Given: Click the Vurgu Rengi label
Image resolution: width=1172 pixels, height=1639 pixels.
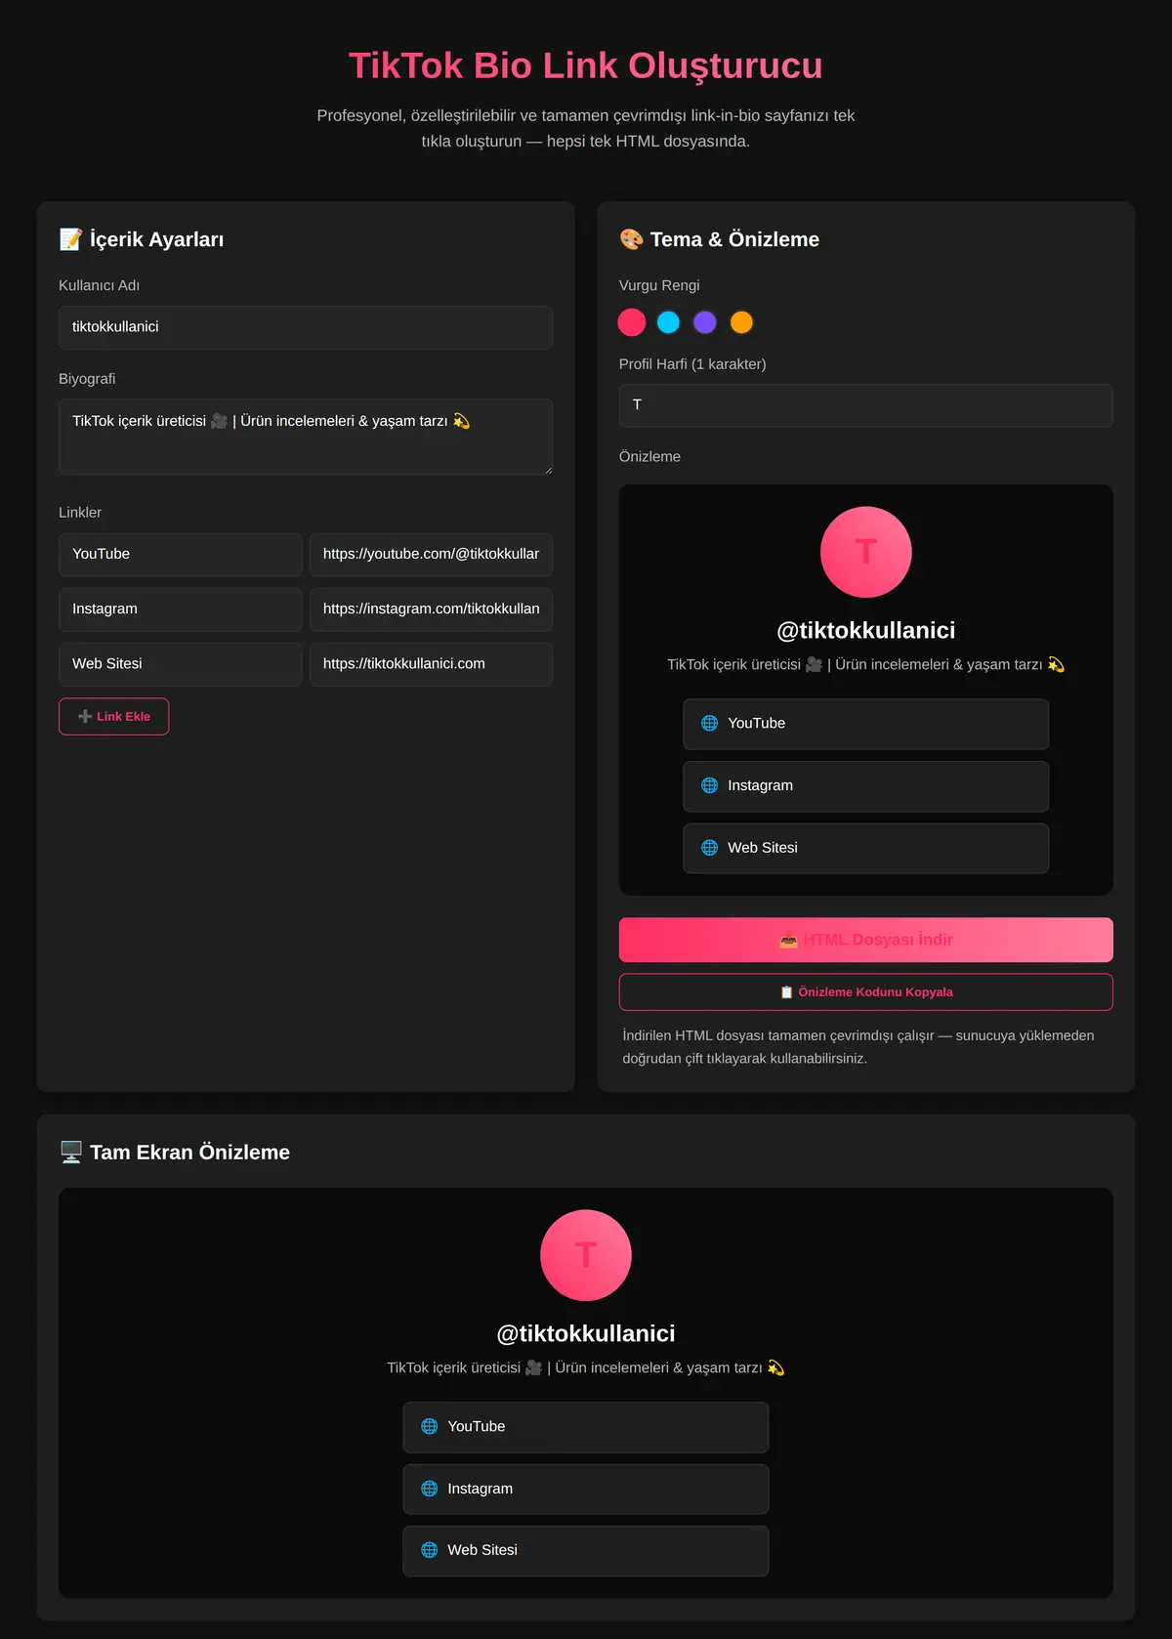Looking at the screenshot, I should tap(659, 285).
